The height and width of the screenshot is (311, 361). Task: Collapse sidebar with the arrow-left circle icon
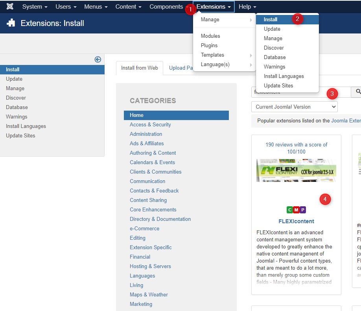(98, 59)
